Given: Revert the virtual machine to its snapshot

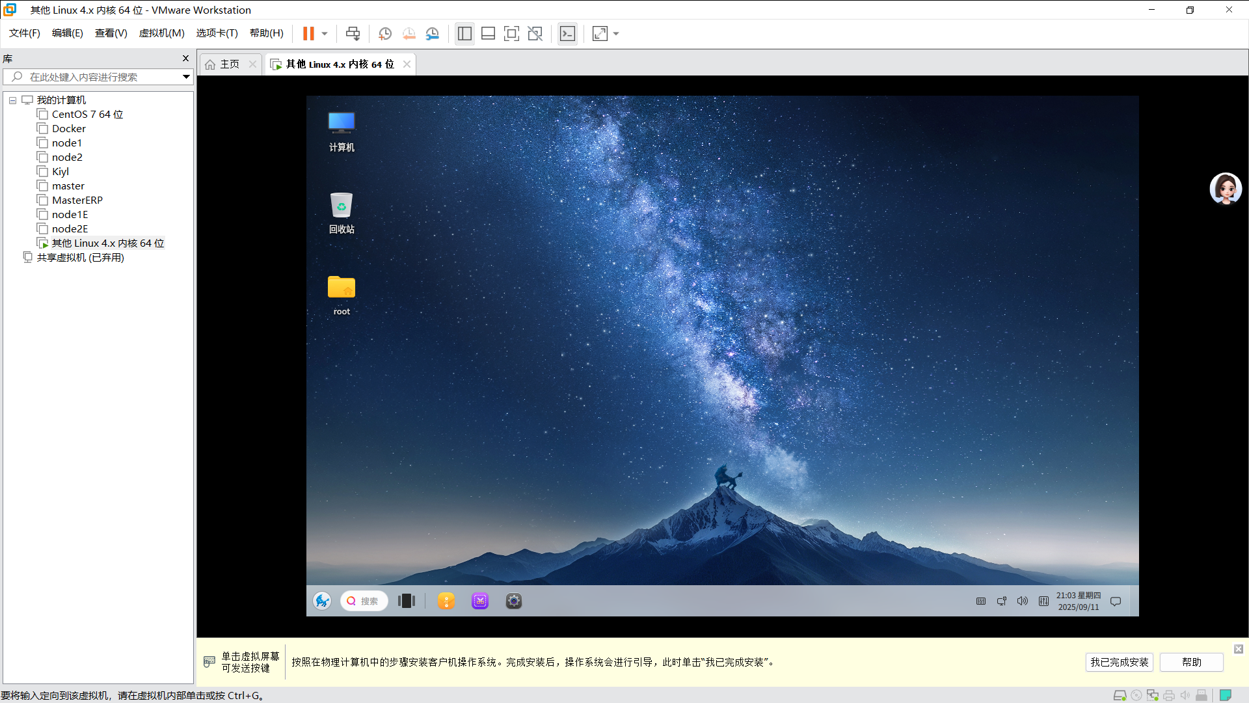Looking at the screenshot, I should pyautogui.click(x=409, y=33).
